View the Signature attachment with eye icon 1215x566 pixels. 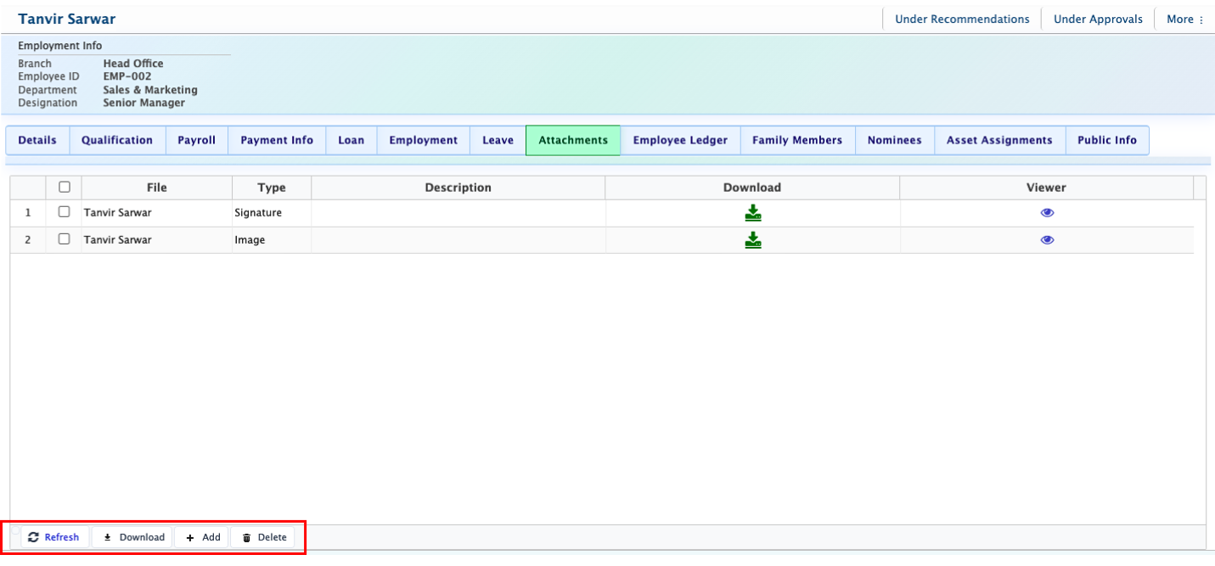[1047, 213]
